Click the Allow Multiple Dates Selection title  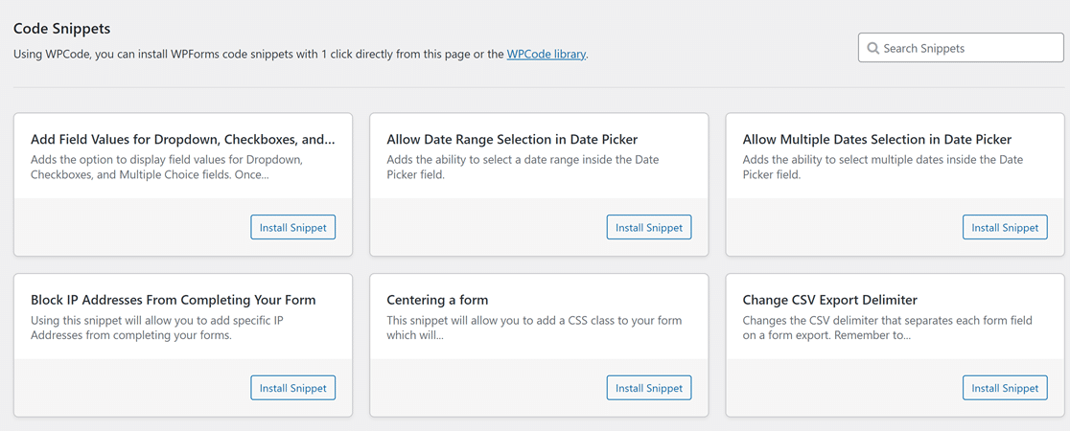pyautogui.click(x=876, y=140)
